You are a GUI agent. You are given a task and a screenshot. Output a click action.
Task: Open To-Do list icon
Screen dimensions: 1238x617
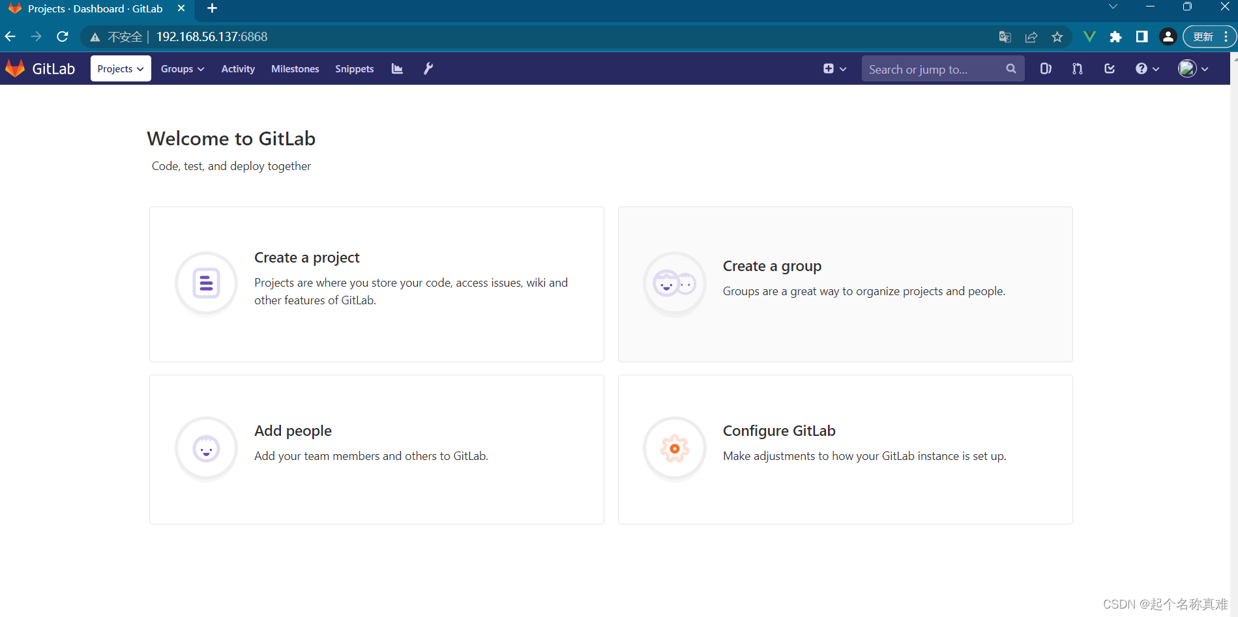click(1110, 68)
